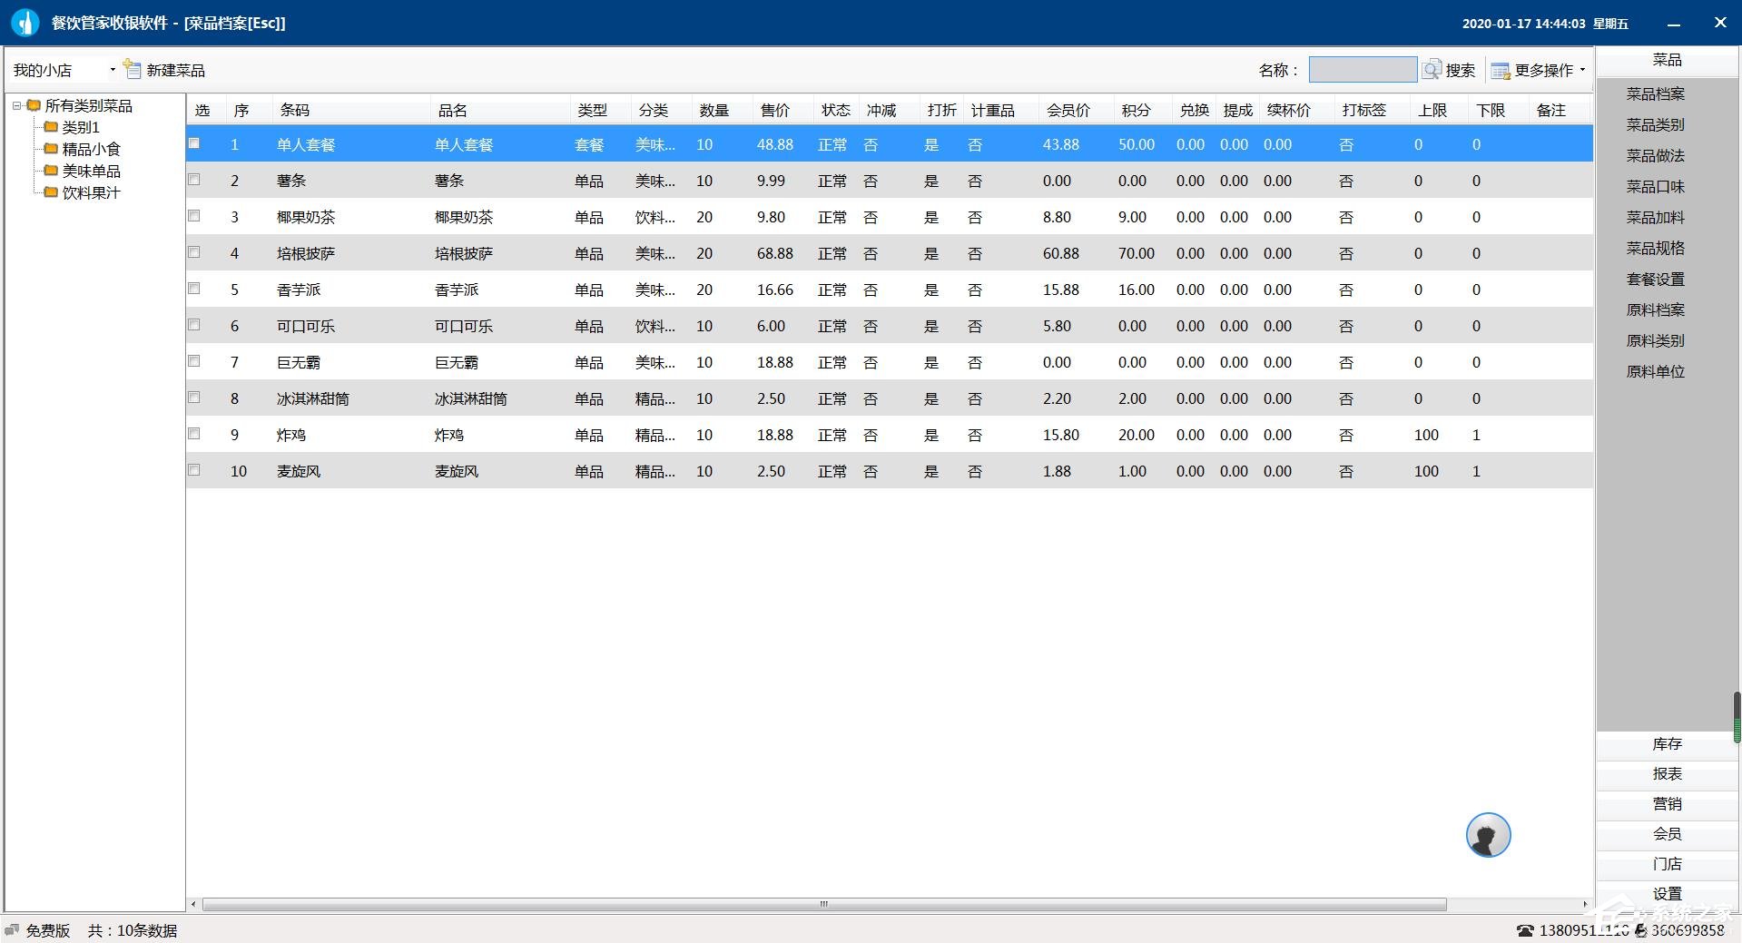
Task: Open the 库存 sidebar section
Action: (x=1667, y=744)
